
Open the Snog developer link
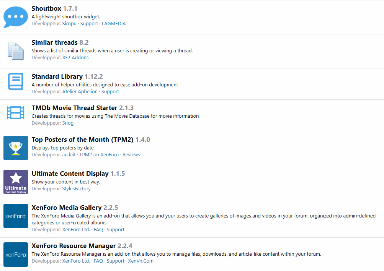point(68,123)
